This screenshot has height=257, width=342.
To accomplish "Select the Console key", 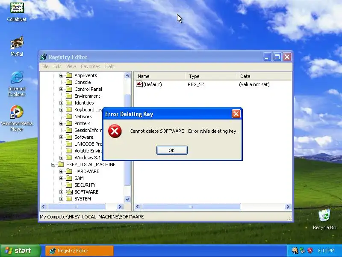I will click(83, 82).
